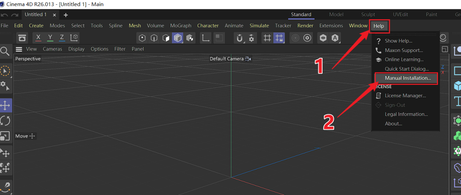The image size is (461, 195).
Task: Switch to the Sculpt layout tab
Action: pyautogui.click(x=368, y=15)
